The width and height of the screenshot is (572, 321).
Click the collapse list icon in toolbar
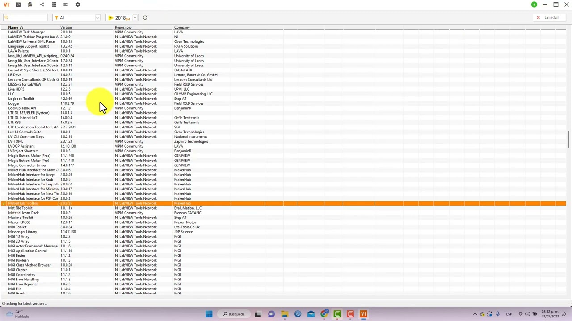tap(66, 4)
